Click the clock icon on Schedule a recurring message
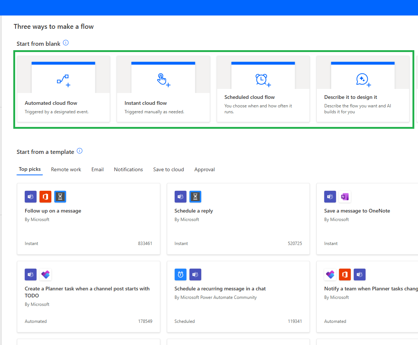The height and width of the screenshot is (345, 418). (x=181, y=275)
